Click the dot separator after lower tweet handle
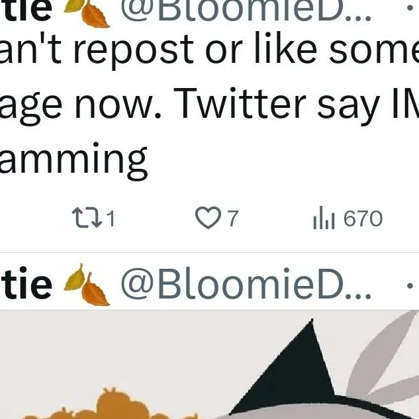Image resolution: width=419 pixels, height=419 pixels. pos(410,286)
